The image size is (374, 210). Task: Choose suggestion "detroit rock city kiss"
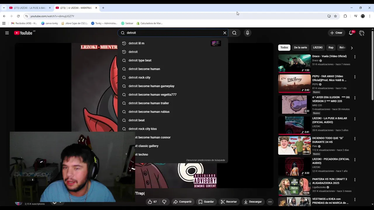click(172, 129)
